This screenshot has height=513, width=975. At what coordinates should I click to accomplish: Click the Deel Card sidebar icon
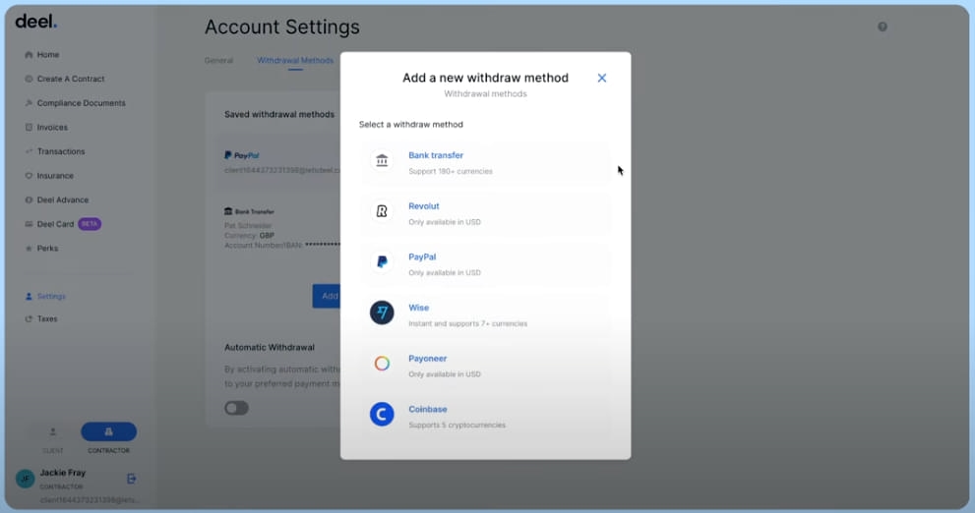29,224
